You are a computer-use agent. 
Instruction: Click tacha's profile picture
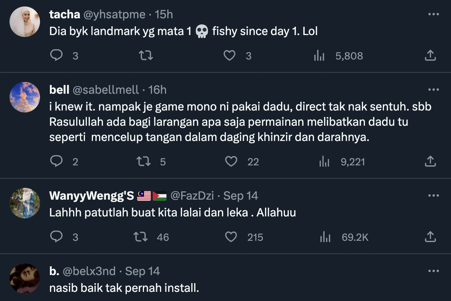pyautogui.click(x=25, y=22)
